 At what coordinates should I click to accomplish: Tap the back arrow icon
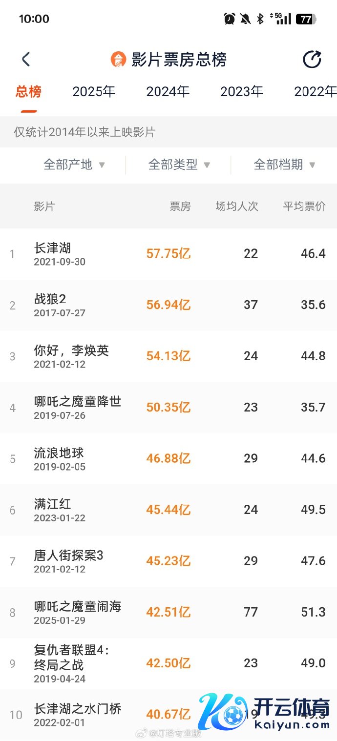pos(26,60)
